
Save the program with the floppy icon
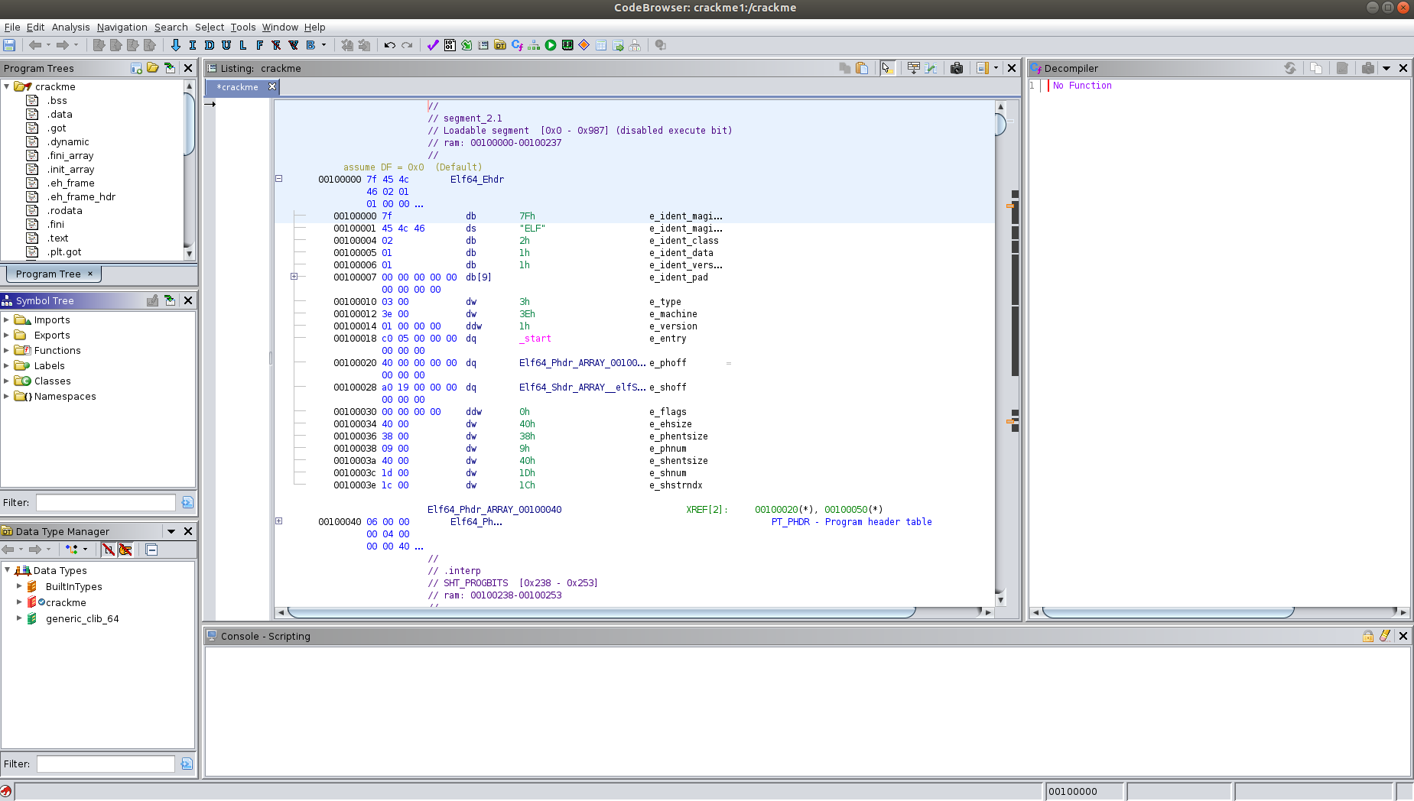coord(9,45)
